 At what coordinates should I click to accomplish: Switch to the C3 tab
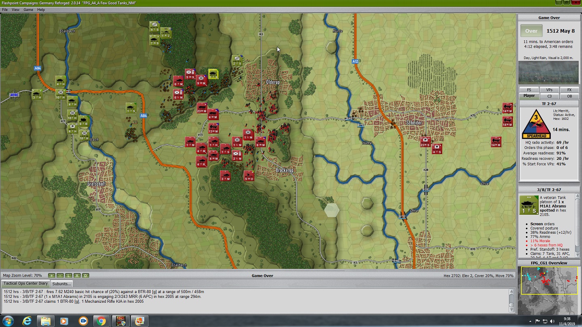549,96
